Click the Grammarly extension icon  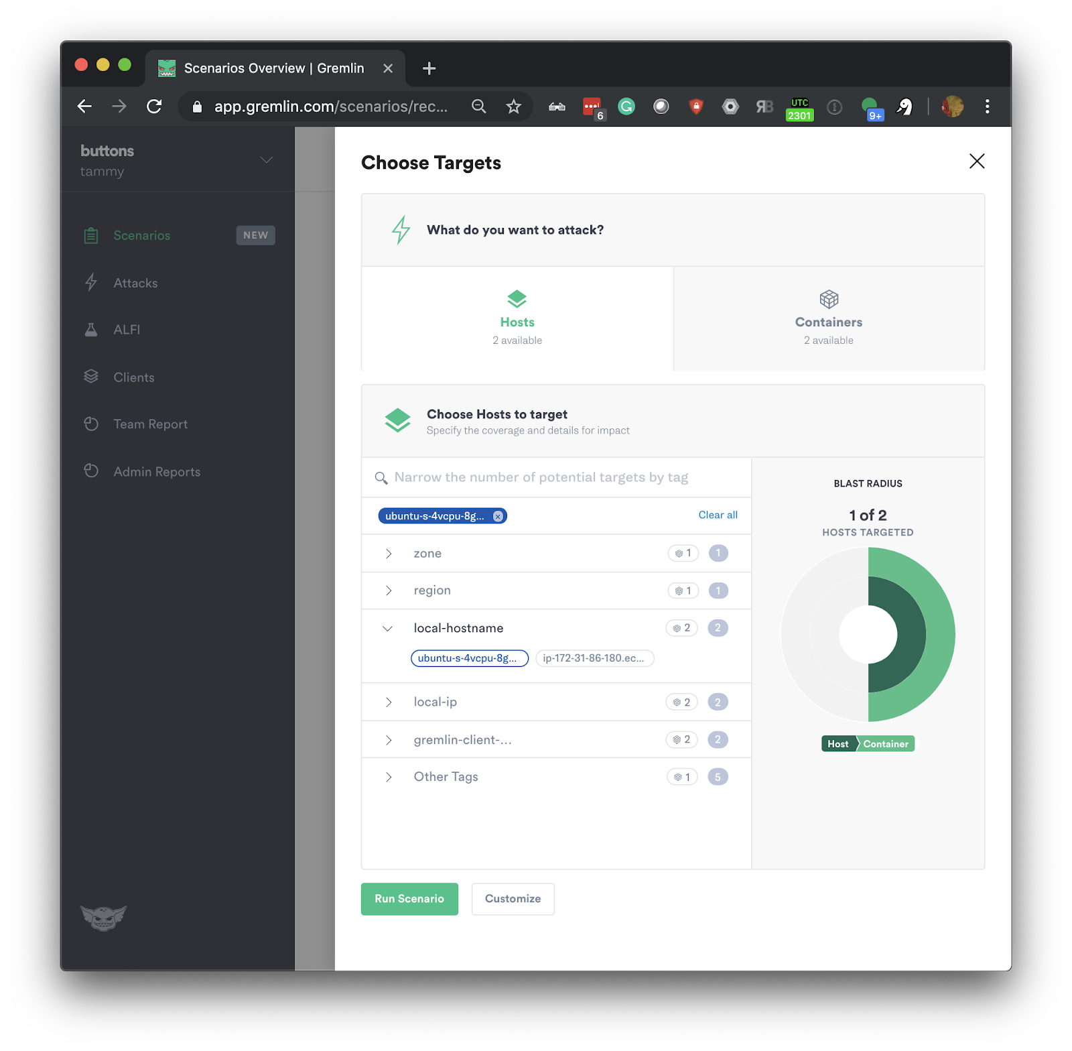(626, 107)
